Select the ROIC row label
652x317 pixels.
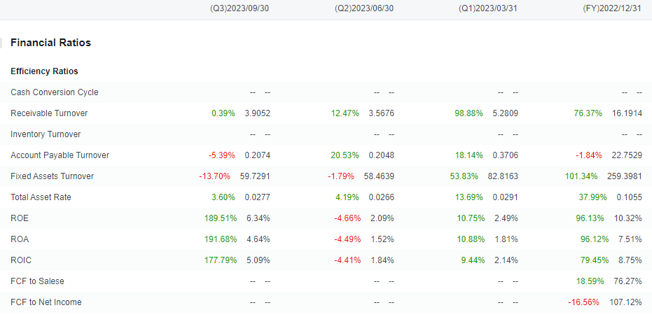pyautogui.click(x=21, y=260)
